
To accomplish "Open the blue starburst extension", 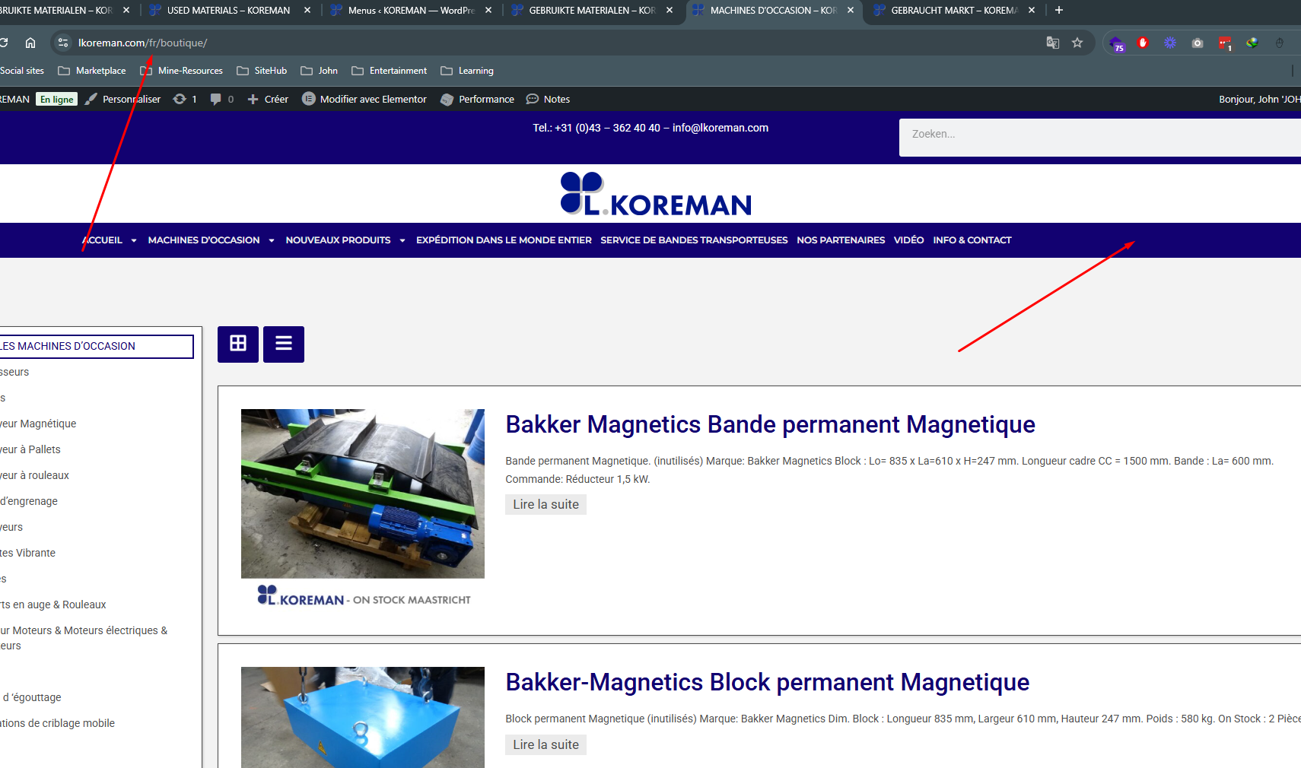I will click(1170, 43).
